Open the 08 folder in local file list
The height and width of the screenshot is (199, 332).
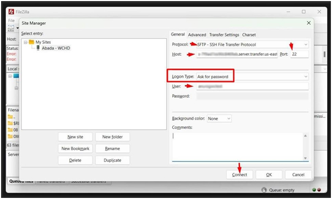13,130
